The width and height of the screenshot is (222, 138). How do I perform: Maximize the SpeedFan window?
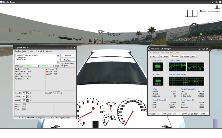tap(71, 47)
